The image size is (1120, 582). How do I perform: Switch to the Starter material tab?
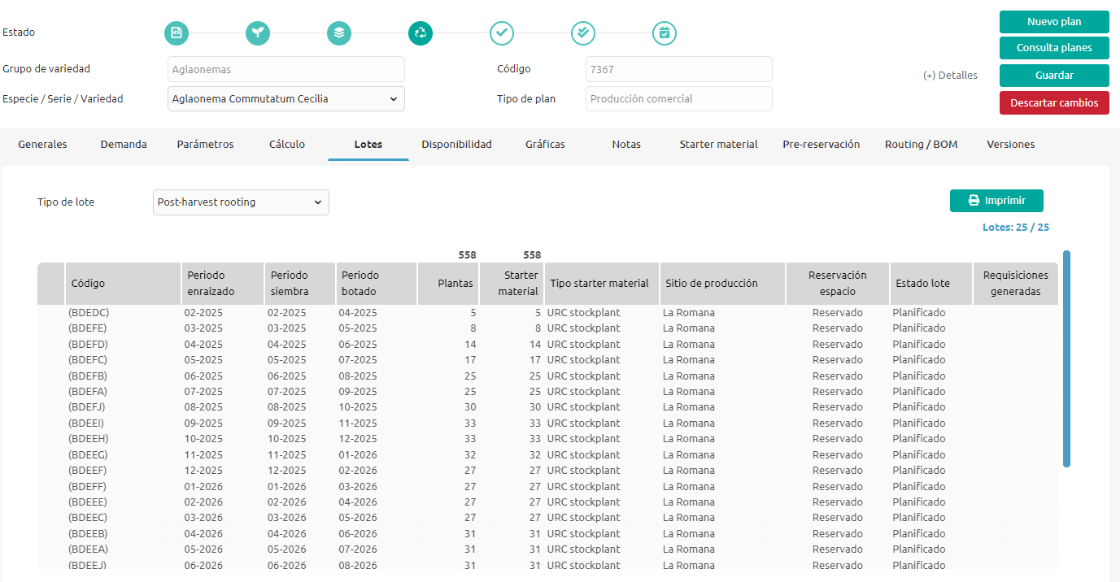pos(718,145)
